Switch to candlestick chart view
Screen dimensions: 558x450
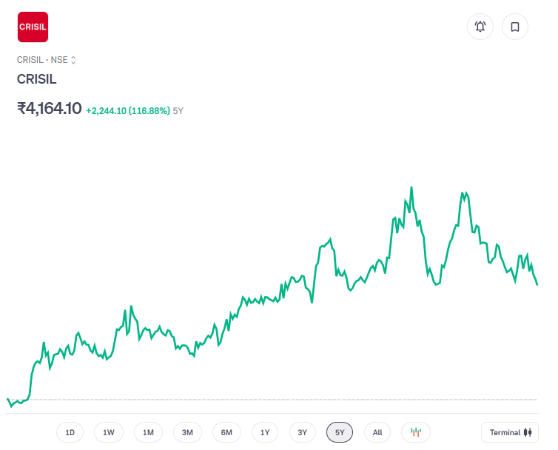pyautogui.click(x=416, y=432)
